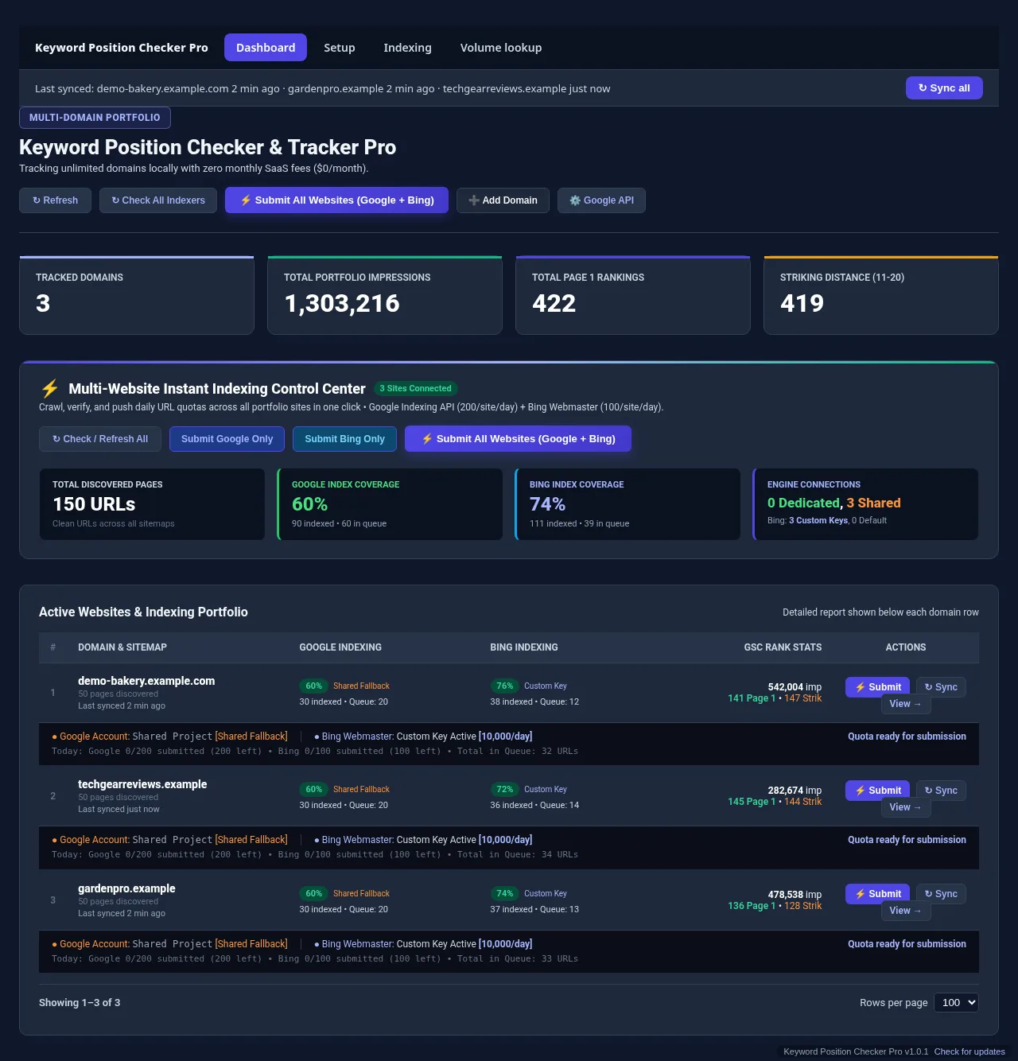Click the Google Indexing column header
Screen dimensions: 1018x1061
coord(340,647)
